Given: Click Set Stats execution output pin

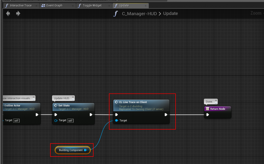Looking at the screenshot, I should tap(91, 115).
